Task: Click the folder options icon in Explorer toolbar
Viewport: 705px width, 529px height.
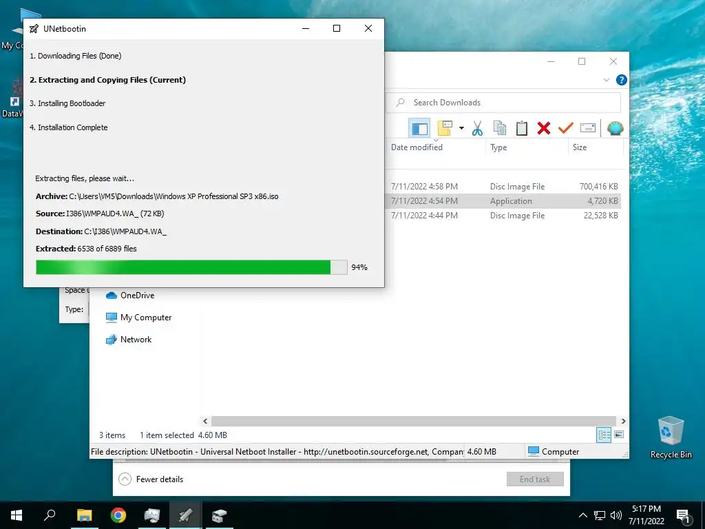Action: click(x=445, y=128)
